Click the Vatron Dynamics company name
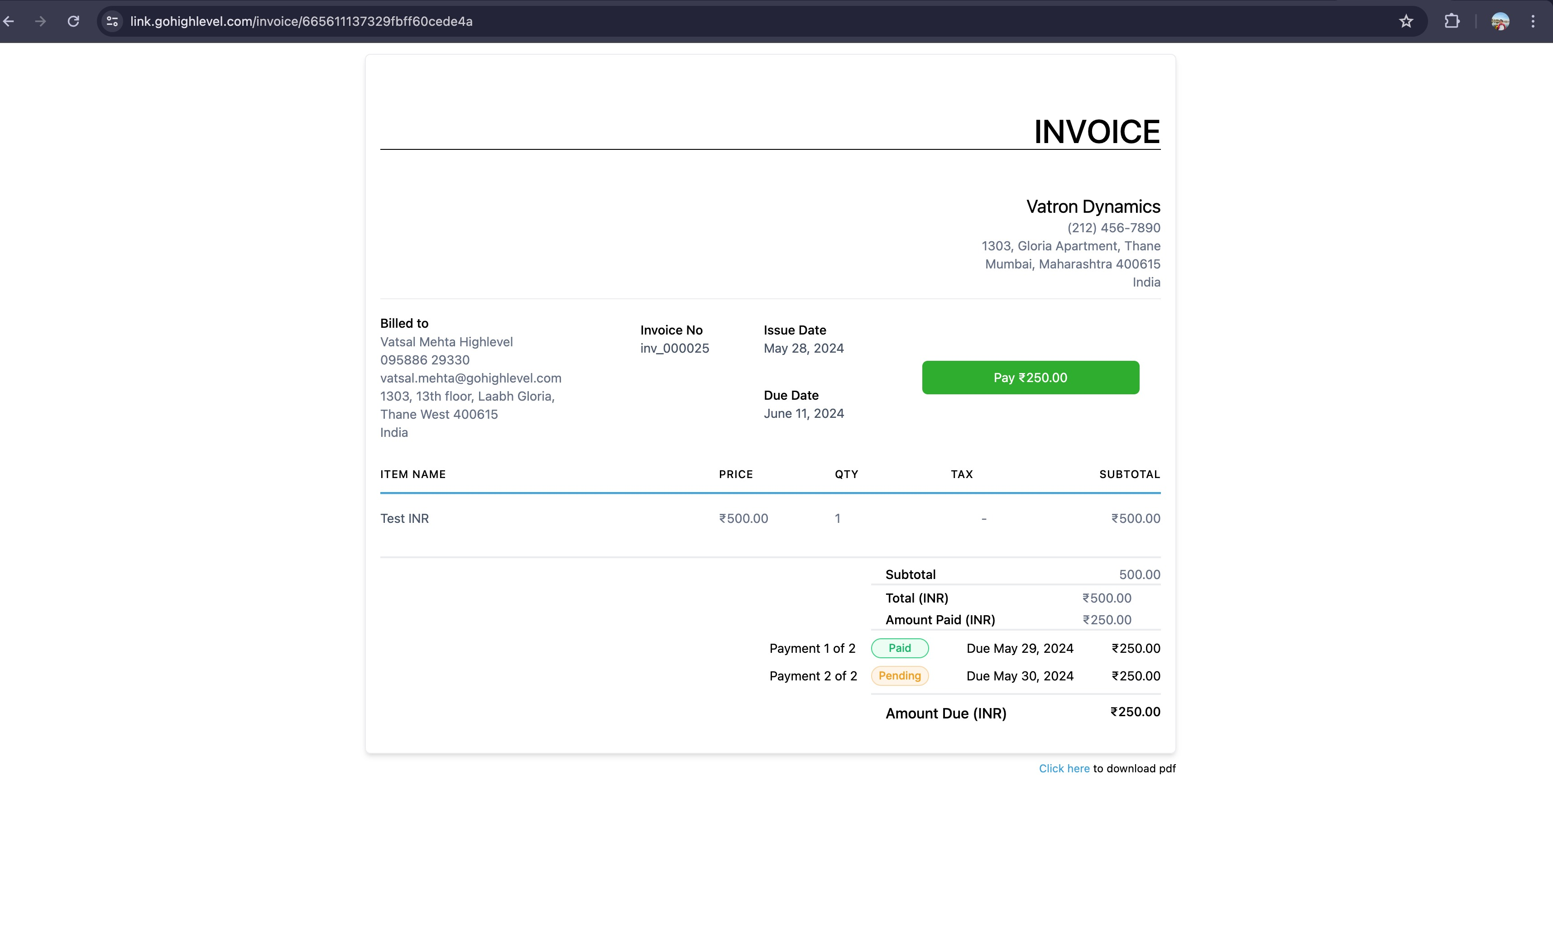The image size is (1553, 938). (1093, 207)
